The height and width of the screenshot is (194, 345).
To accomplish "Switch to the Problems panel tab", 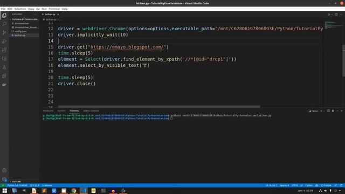I will (x=48, y=111).
